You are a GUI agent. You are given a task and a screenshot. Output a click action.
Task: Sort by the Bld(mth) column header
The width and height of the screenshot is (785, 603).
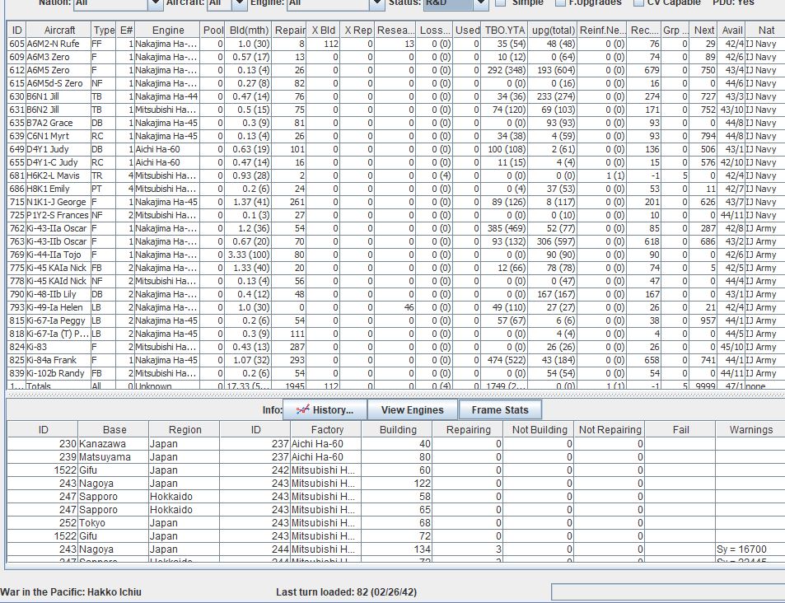point(249,30)
